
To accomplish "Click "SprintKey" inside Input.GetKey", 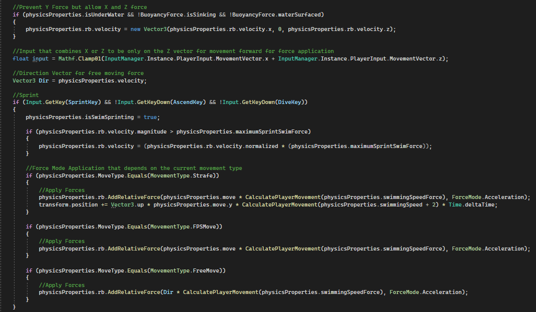I will click(x=83, y=102).
